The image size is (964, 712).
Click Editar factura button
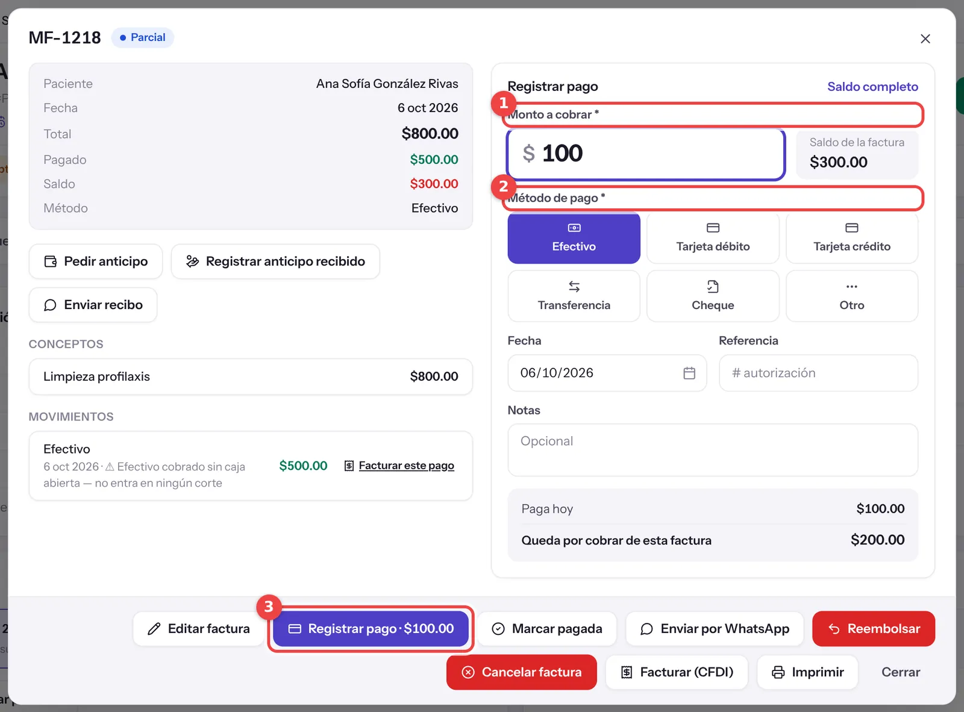click(199, 629)
